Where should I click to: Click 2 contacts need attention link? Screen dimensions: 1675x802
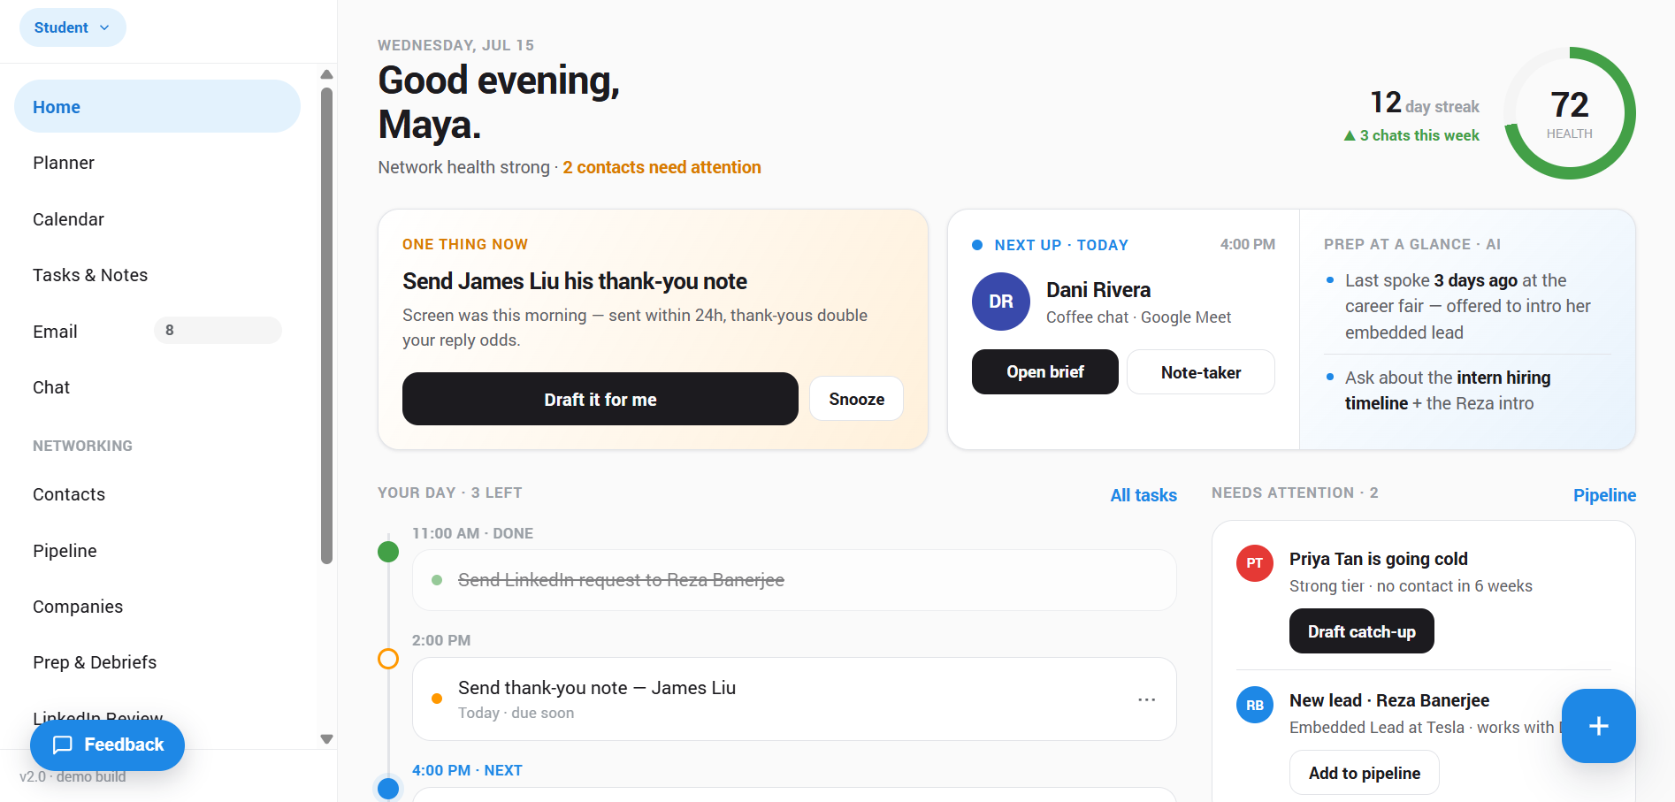pos(662,167)
